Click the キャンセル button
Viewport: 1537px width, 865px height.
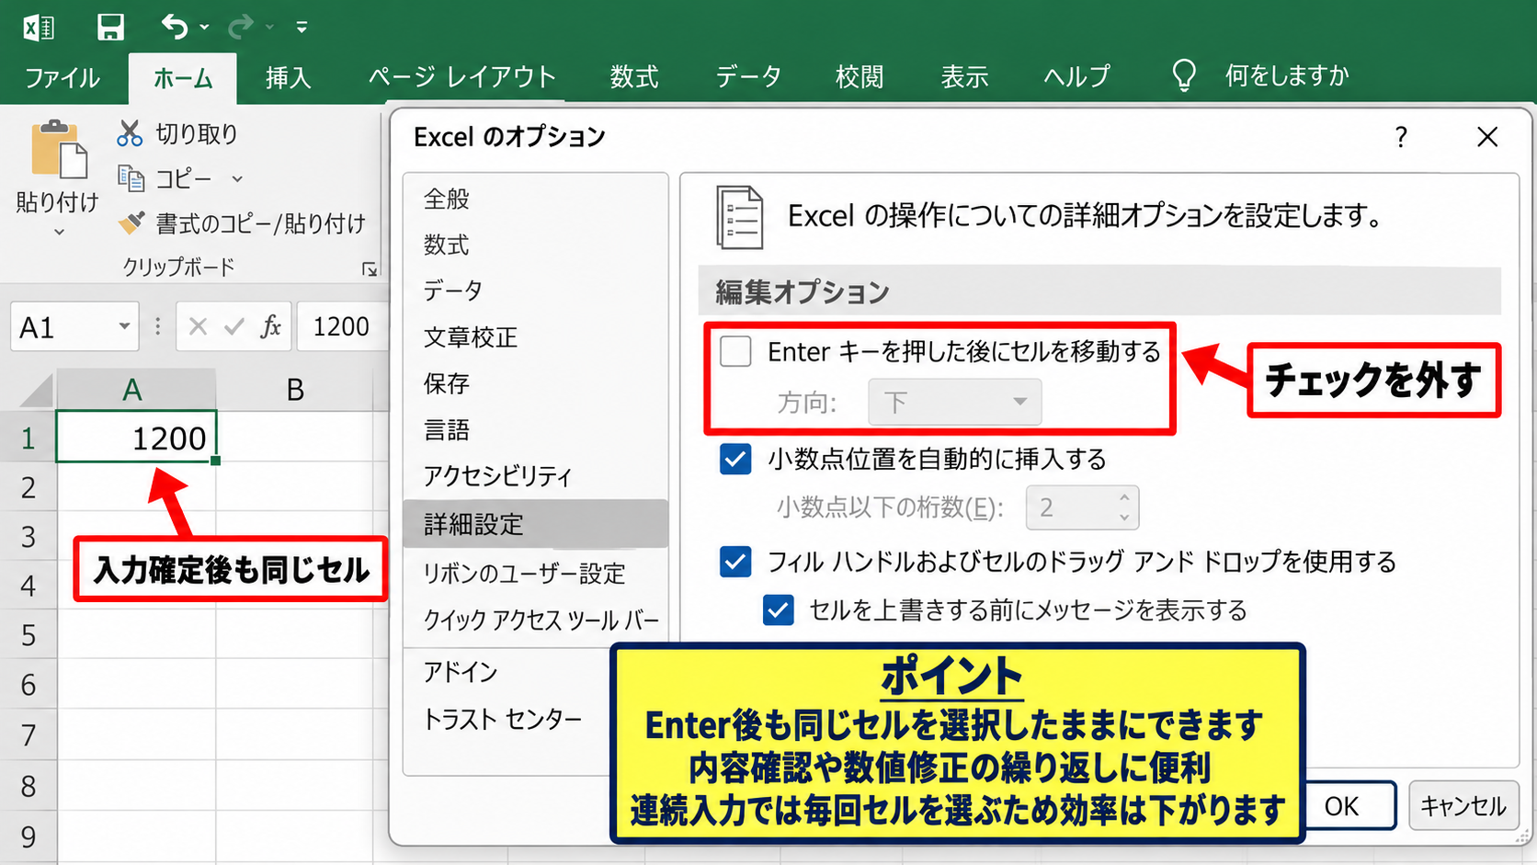[1463, 805]
